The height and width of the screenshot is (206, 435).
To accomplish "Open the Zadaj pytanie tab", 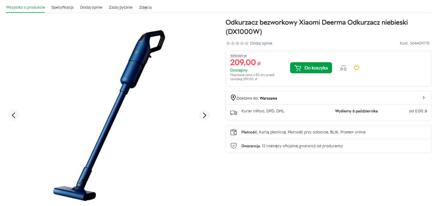I will (121, 7).
